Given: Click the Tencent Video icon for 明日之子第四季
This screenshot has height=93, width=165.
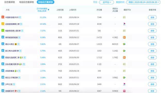Looking at the screenshot, I should point(124,78).
